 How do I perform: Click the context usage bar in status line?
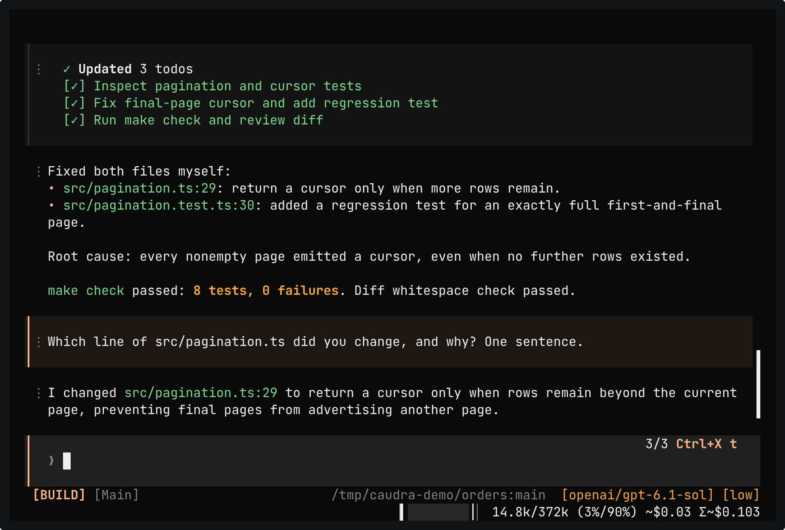tap(439, 512)
